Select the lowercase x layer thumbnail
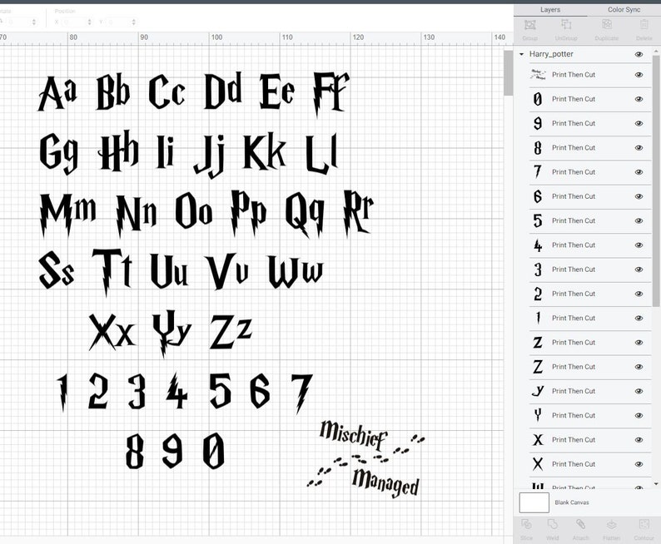 click(x=538, y=440)
